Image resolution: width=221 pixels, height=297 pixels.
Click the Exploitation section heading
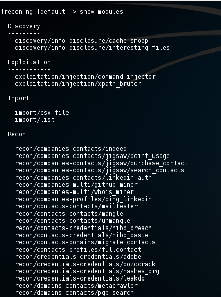coord(29,62)
